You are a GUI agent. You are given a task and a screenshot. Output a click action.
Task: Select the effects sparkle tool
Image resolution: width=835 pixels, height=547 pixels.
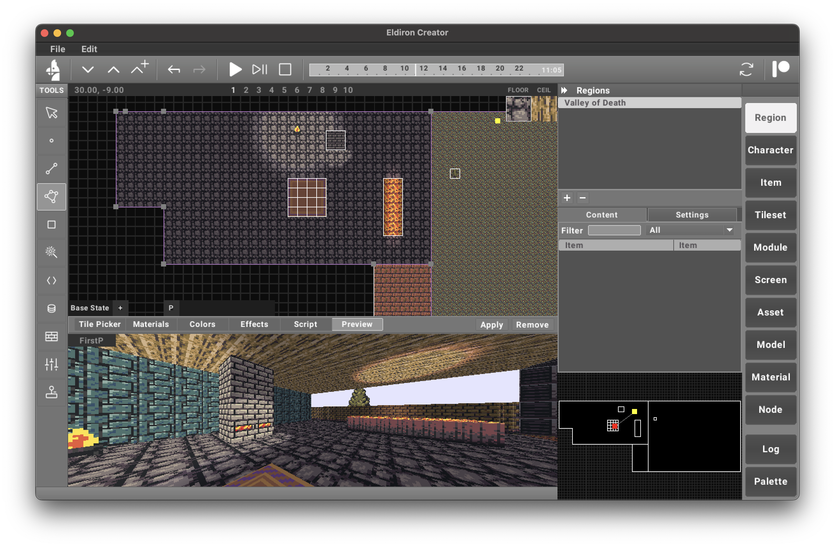tap(52, 253)
